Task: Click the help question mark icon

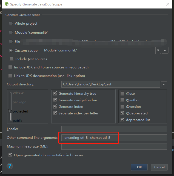Action: pos(10,166)
